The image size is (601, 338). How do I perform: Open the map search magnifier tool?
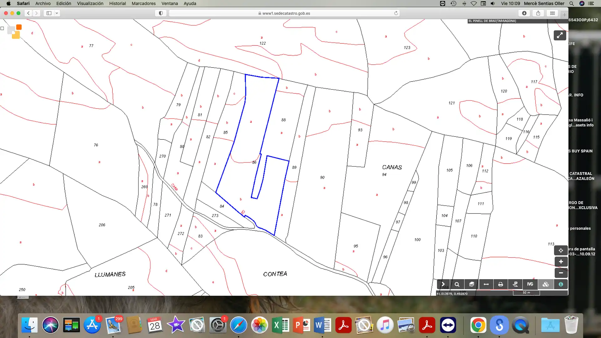[457, 284]
